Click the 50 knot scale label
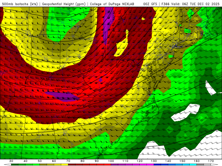 pos(40,161)
